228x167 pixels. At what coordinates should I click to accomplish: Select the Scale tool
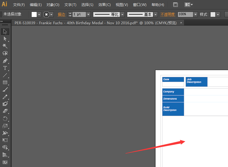coord(5,126)
